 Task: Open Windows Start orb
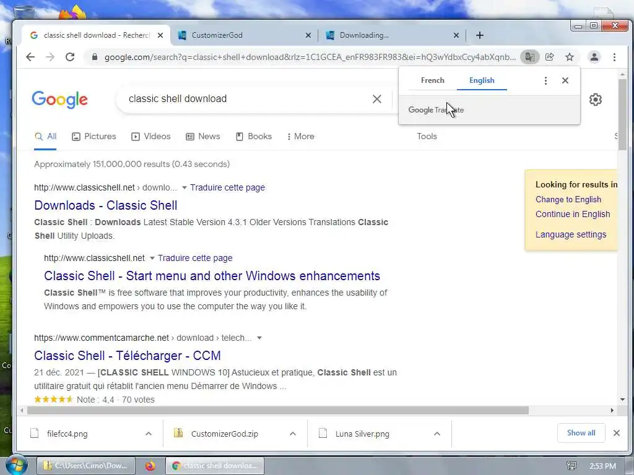tap(16, 465)
